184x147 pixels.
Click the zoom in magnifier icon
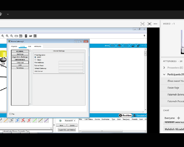(3, 36)
